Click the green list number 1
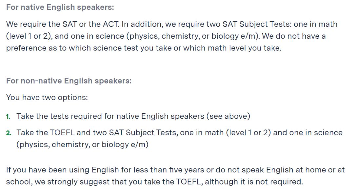This screenshot has width=354, height=193. tap(8, 117)
